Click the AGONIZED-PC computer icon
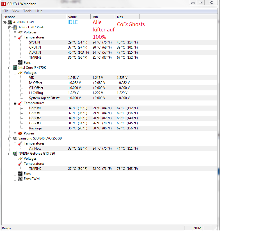Screen dimensions: 256x231 pyautogui.click(x=10, y=22)
